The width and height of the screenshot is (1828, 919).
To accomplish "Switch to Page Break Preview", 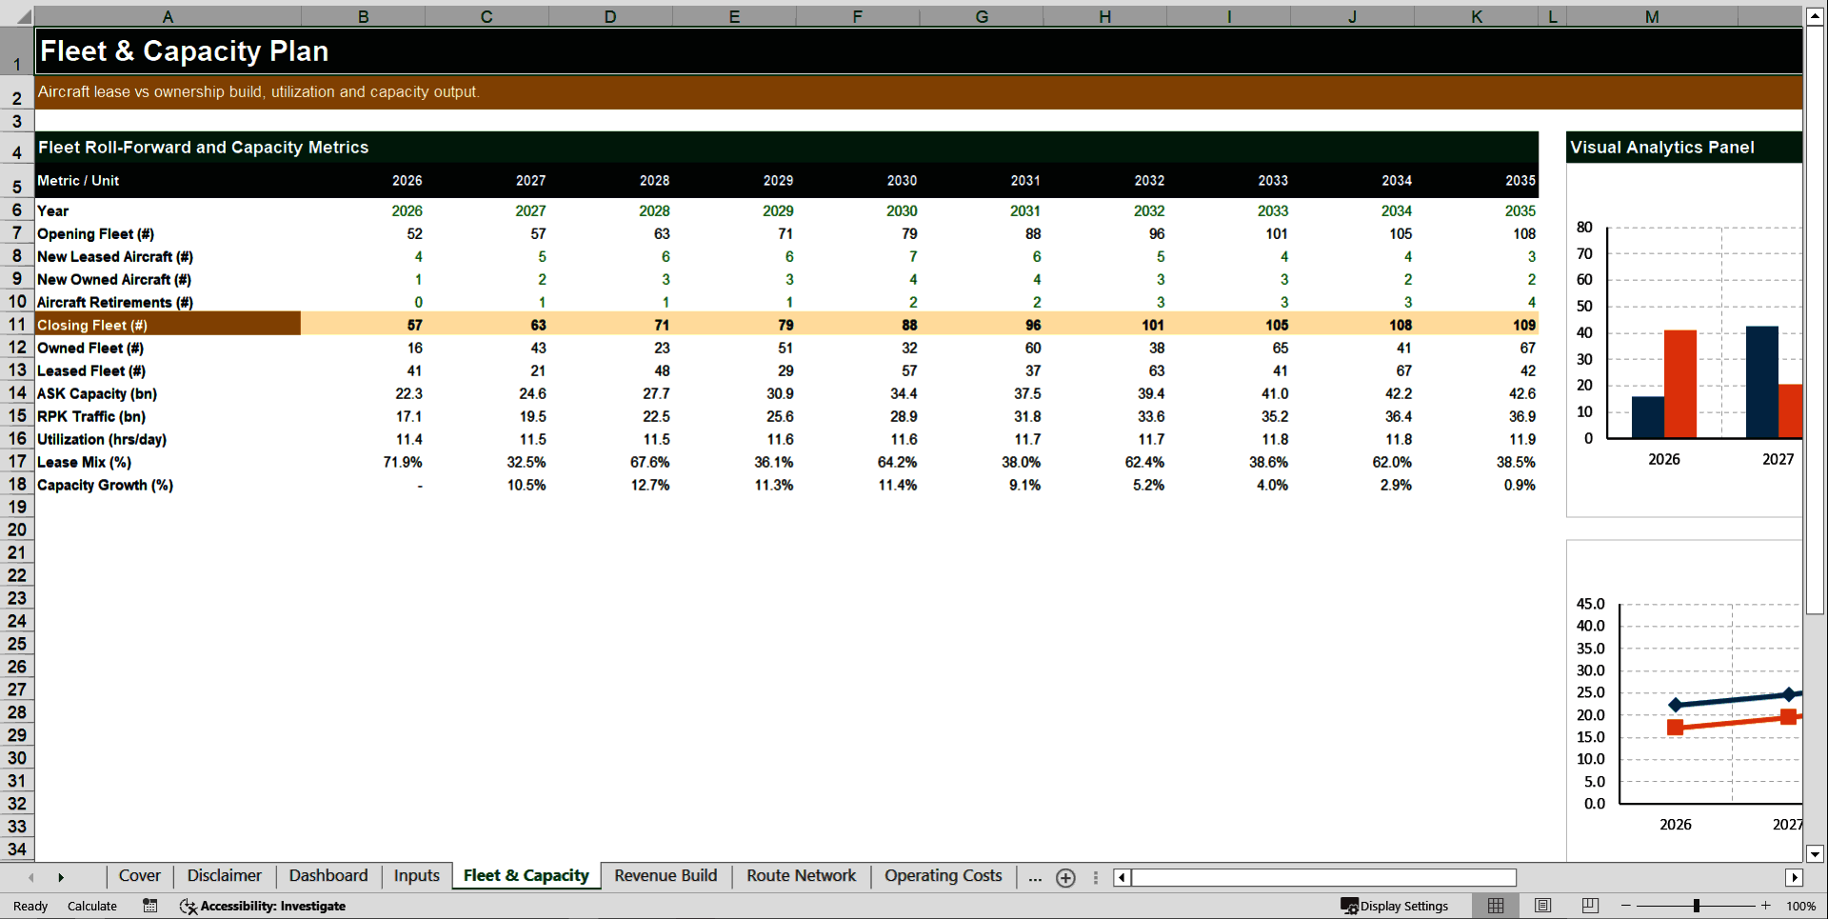I will (1590, 906).
